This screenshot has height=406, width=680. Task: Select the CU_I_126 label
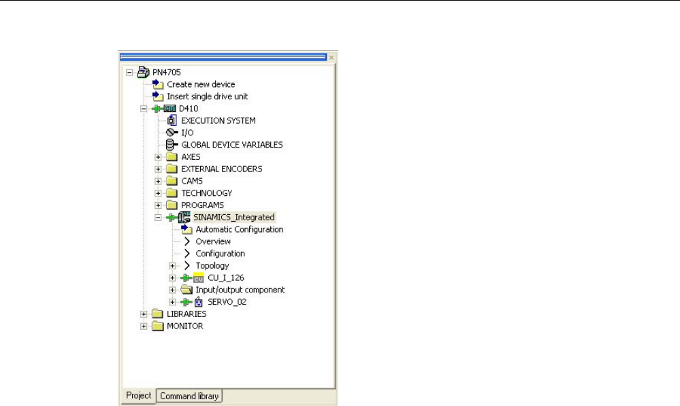tap(226, 277)
